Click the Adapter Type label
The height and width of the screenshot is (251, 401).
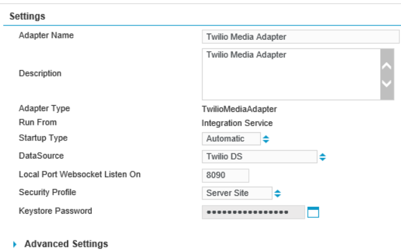[x=44, y=109]
